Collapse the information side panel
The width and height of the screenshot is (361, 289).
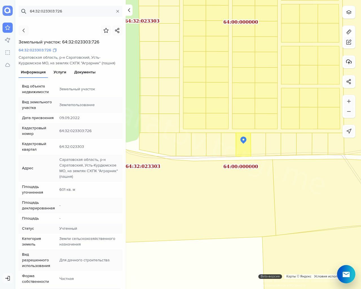129,10
